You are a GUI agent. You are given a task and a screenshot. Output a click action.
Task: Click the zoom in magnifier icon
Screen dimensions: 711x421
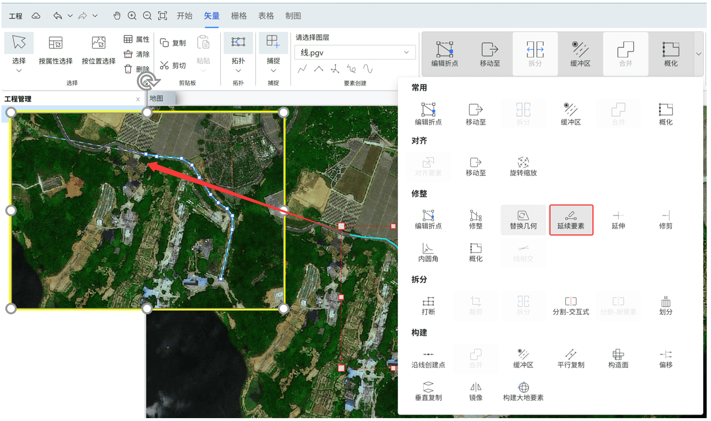[132, 16]
